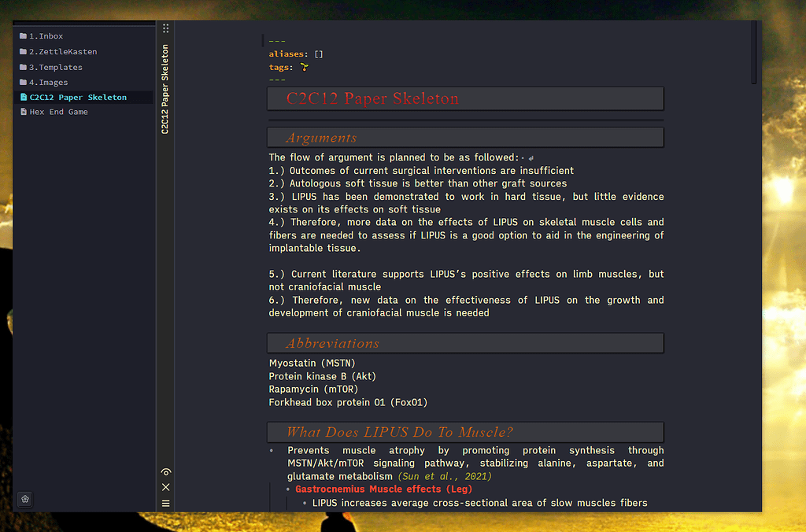This screenshot has height=532, width=806.
Task: Open Obsidian settings with the gear icon
Action: (24, 499)
